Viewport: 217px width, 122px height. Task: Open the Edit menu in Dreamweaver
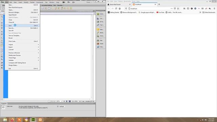[x=11, y=2]
